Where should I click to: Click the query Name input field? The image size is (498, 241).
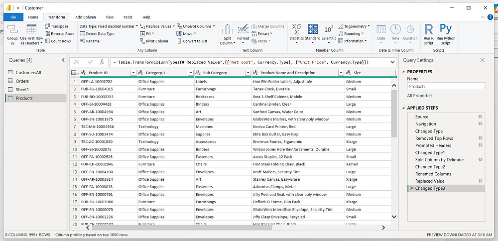pos(446,86)
